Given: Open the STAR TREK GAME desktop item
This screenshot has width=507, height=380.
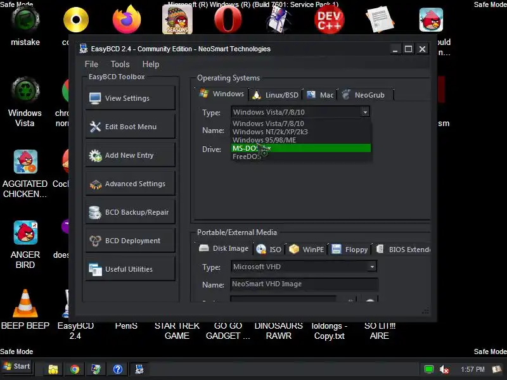Looking at the screenshot, I should coord(177,331).
